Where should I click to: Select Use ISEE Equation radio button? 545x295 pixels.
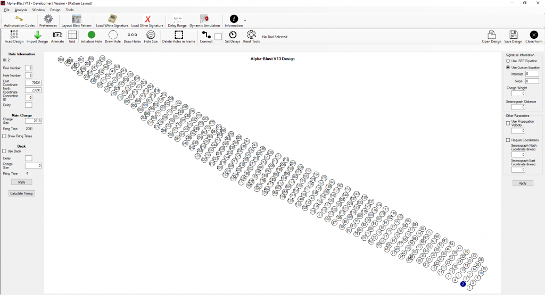click(x=508, y=61)
